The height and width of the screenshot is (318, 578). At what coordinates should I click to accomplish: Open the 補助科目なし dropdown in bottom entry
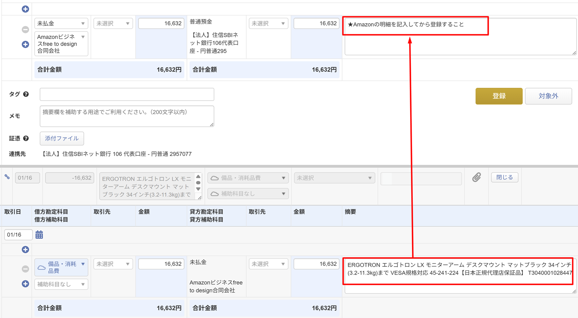pyautogui.click(x=61, y=284)
